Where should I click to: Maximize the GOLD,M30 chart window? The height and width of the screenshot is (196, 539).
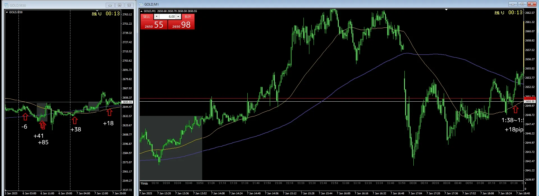click(119, 5)
